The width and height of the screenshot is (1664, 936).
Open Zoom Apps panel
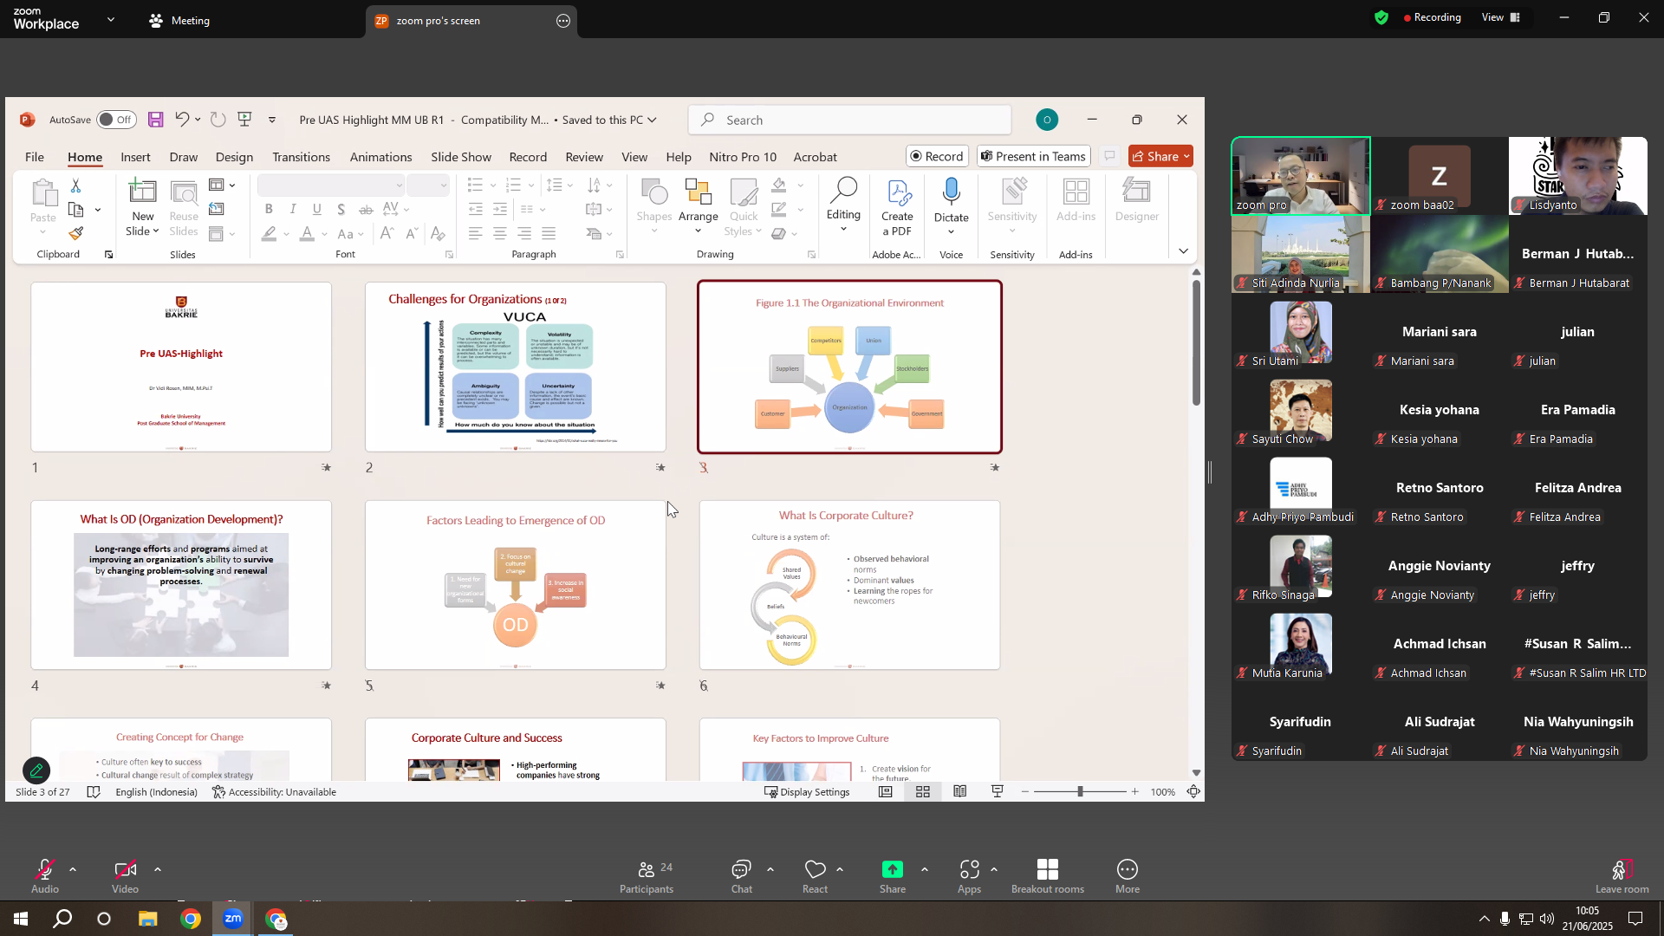point(970,876)
